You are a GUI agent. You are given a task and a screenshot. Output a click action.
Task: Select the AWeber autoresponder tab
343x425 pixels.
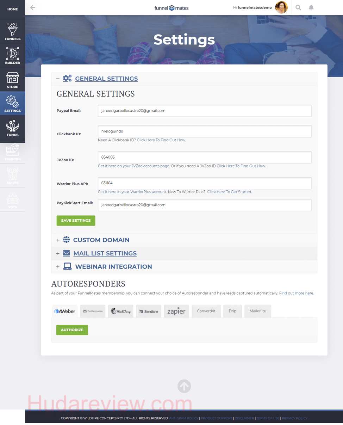point(65,311)
